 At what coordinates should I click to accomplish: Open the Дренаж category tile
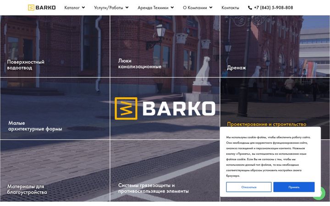(236, 68)
